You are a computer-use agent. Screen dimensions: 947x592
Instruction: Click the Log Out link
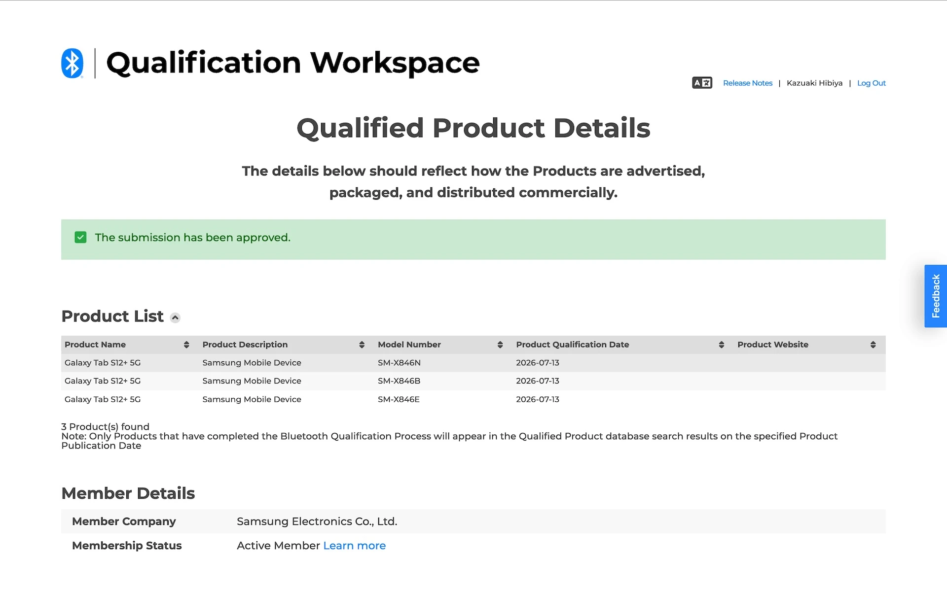[871, 83]
